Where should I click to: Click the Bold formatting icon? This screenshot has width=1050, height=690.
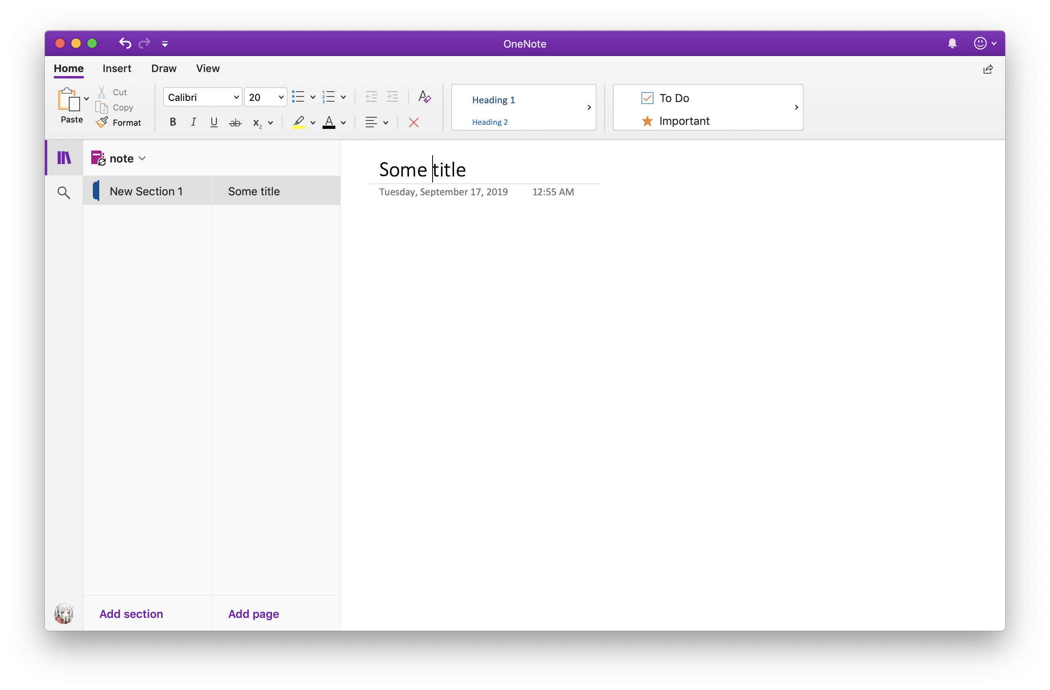click(172, 122)
